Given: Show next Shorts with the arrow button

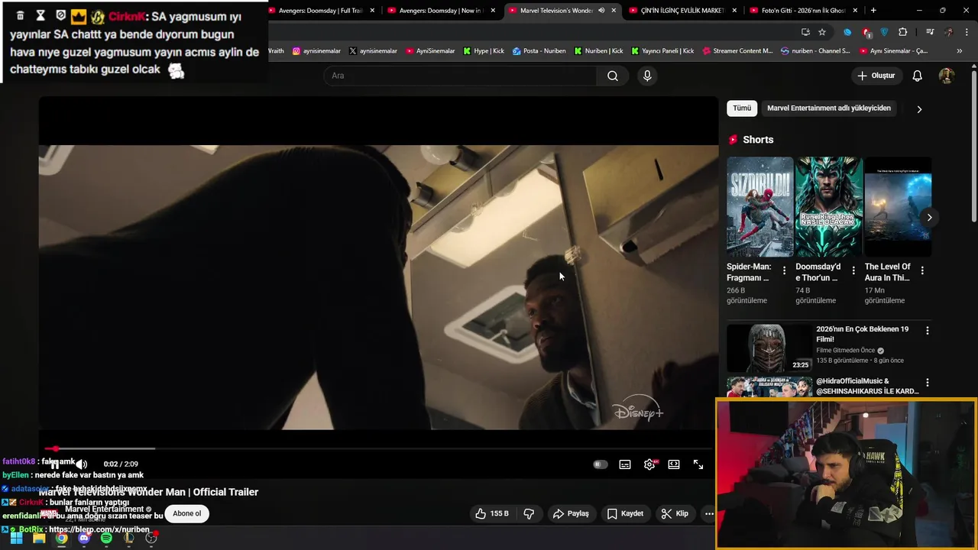Looking at the screenshot, I should point(929,218).
